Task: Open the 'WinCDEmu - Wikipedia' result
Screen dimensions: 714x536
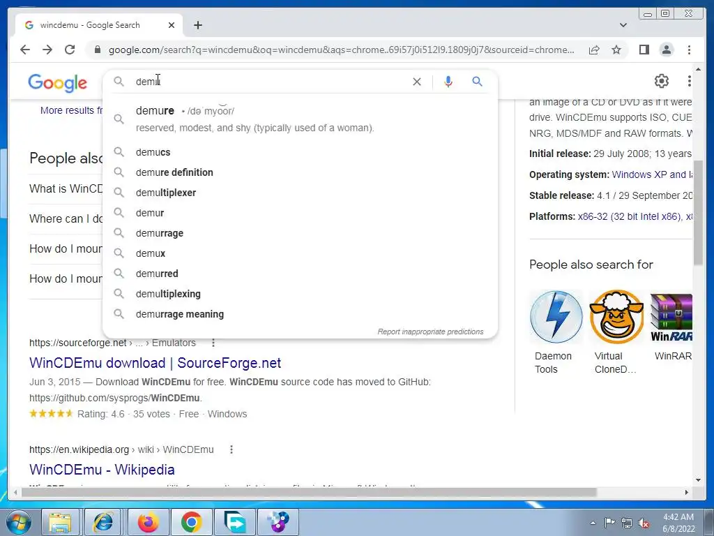Action: [x=102, y=470]
